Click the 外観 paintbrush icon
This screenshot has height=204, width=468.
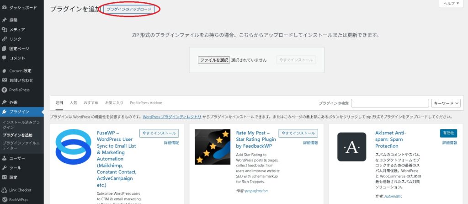[4, 102]
